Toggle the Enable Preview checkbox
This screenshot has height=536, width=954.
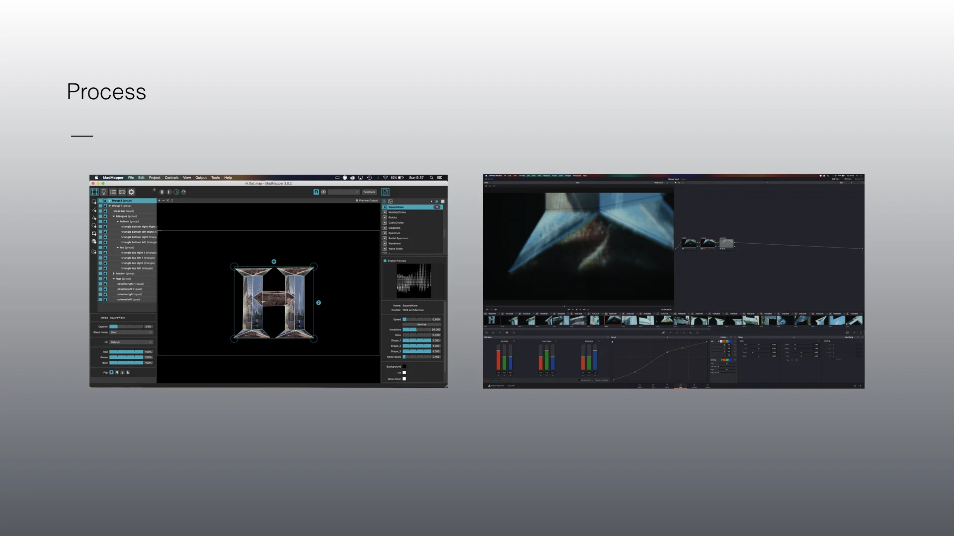[385, 261]
